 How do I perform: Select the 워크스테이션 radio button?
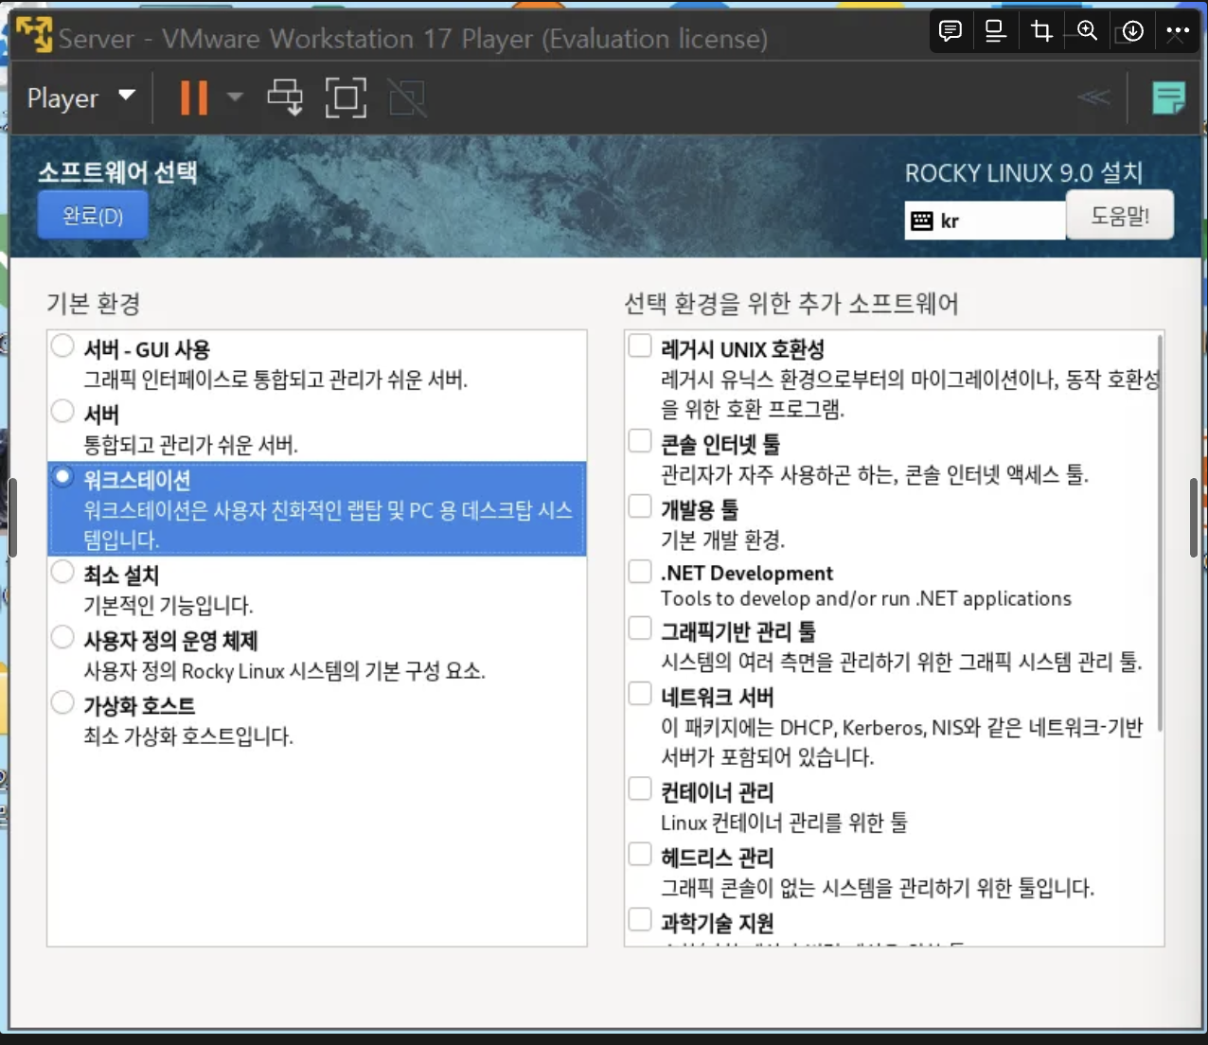(62, 476)
